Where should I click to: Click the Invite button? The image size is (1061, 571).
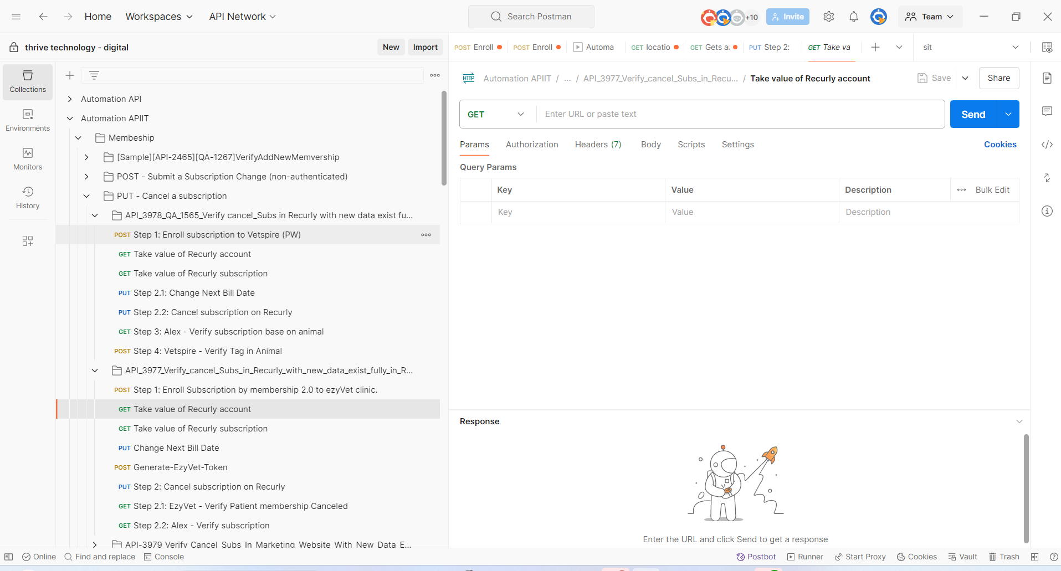click(788, 17)
